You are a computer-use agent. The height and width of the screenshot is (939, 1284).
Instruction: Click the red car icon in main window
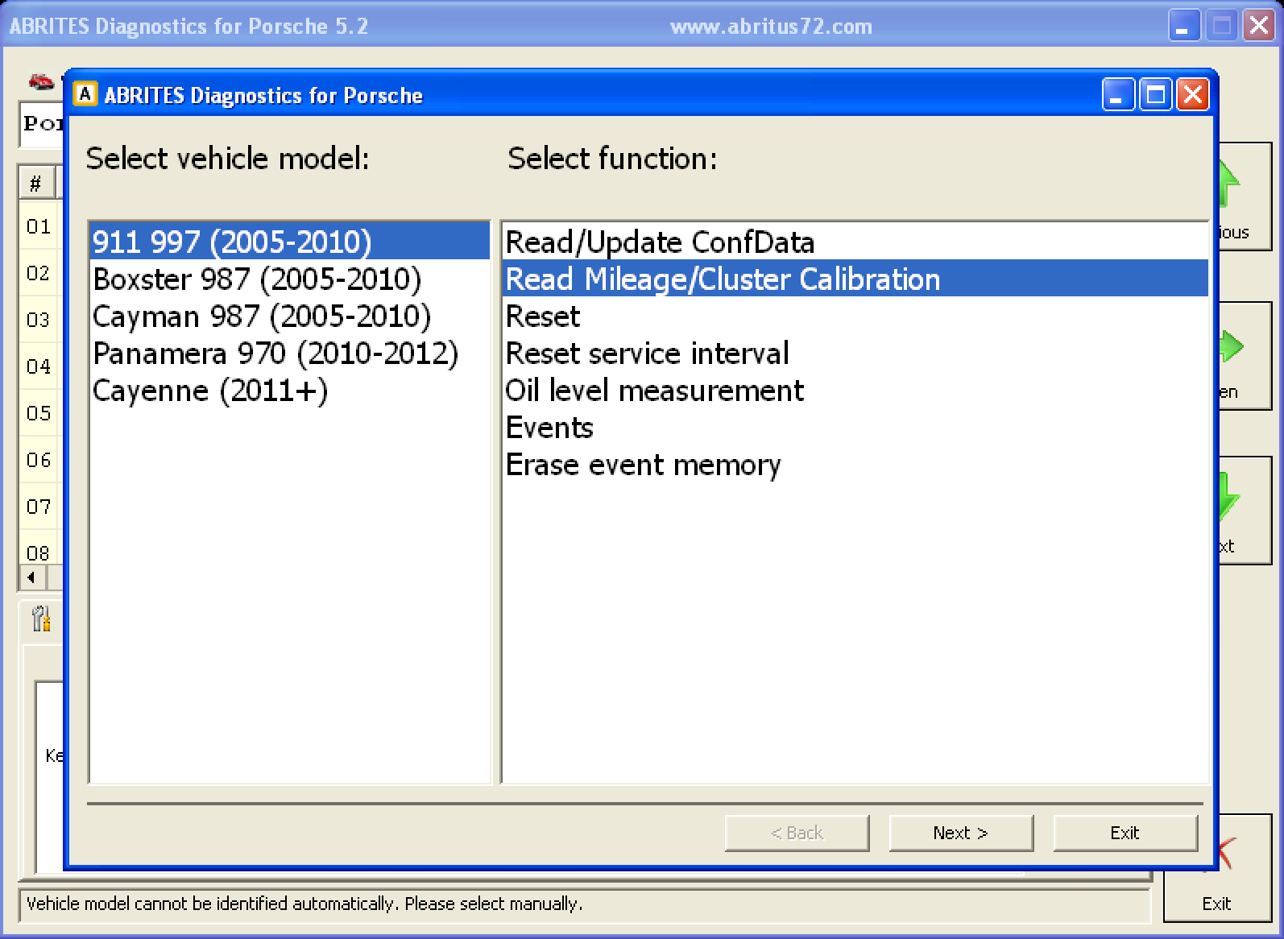click(40, 81)
